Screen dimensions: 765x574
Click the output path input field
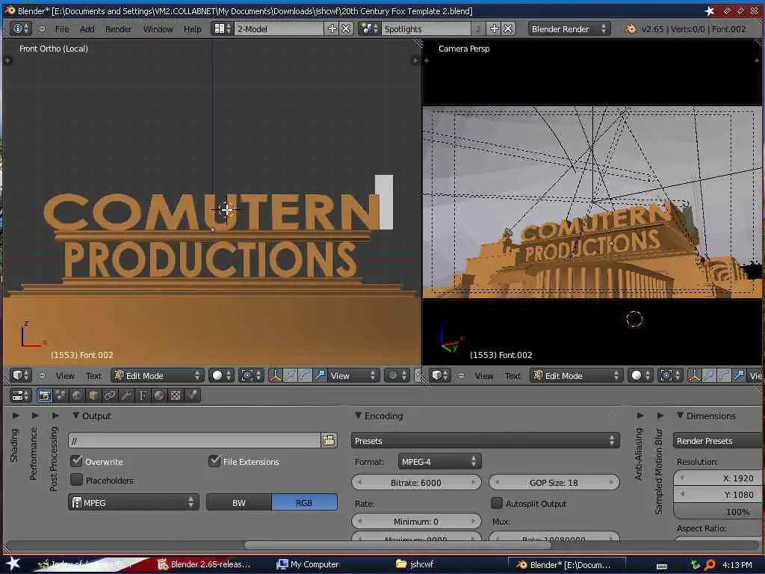pos(195,440)
